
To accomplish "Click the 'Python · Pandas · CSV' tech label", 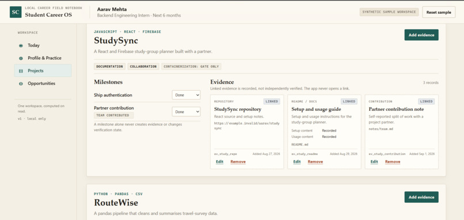I will point(118,194).
